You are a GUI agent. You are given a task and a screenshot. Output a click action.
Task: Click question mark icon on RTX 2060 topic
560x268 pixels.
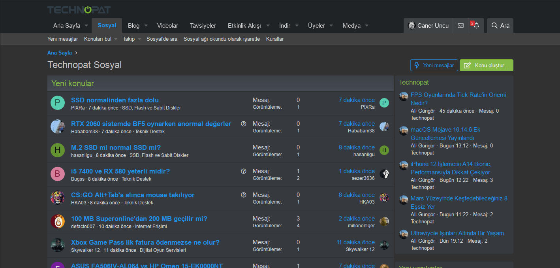click(x=244, y=124)
